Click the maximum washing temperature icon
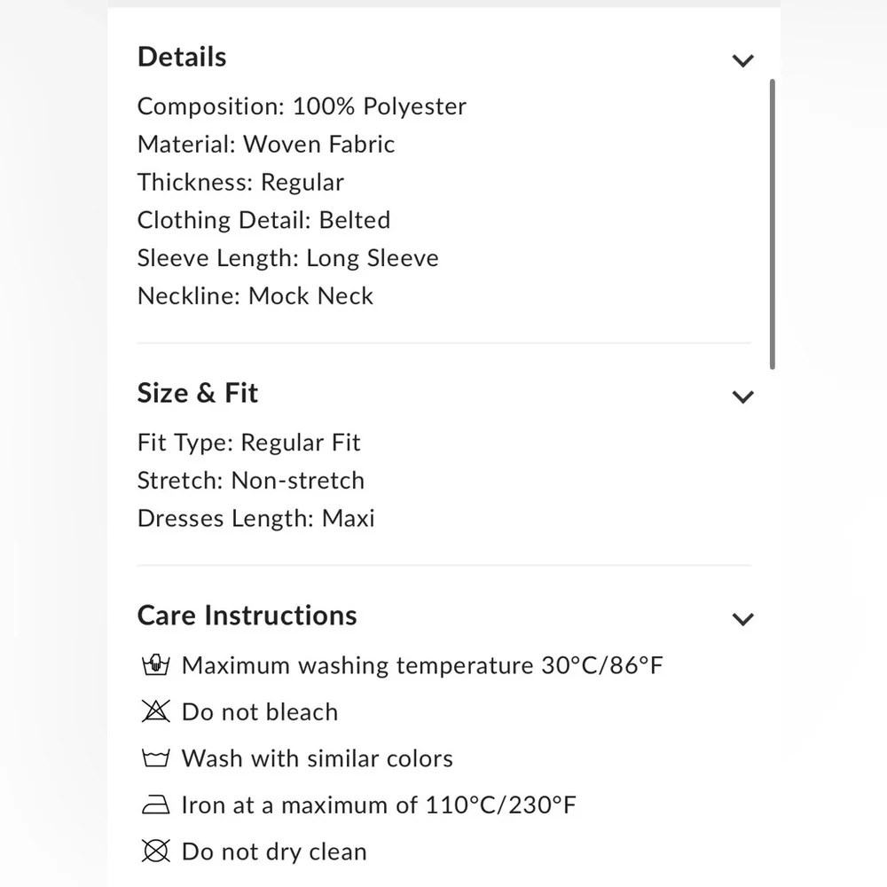The width and height of the screenshot is (887, 887). point(155,665)
